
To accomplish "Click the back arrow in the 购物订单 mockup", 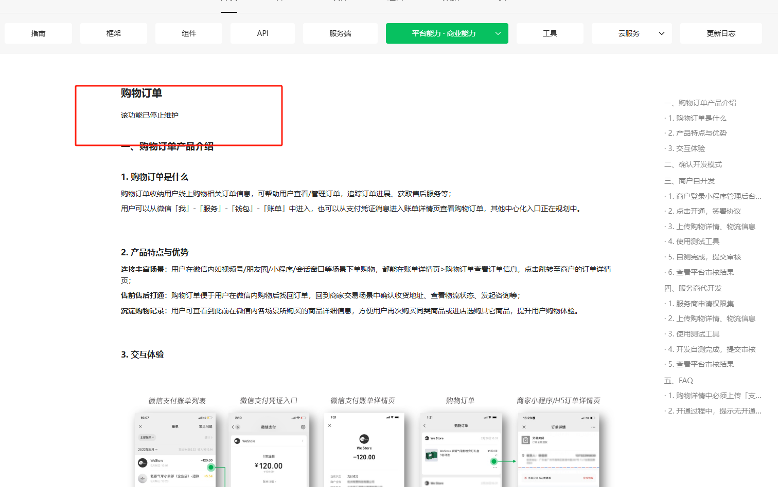I will coord(425,425).
